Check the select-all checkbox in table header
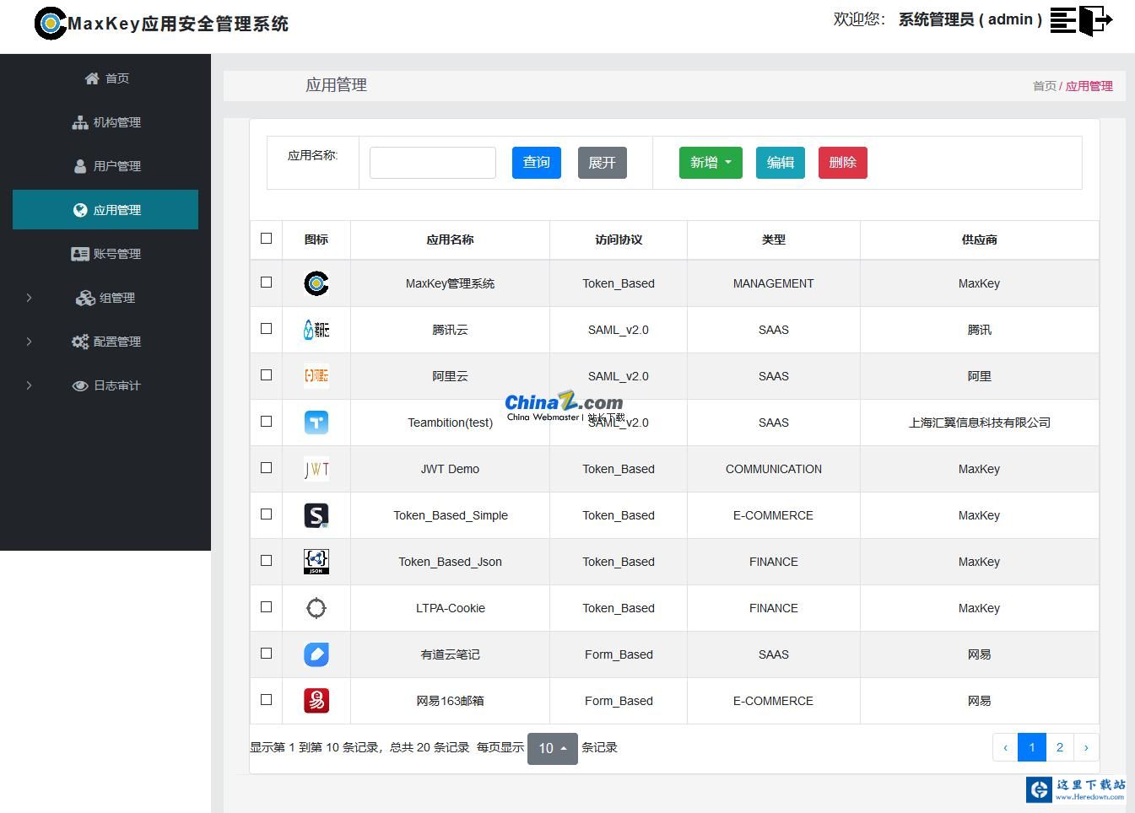This screenshot has height=813, width=1135. tap(266, 239)
